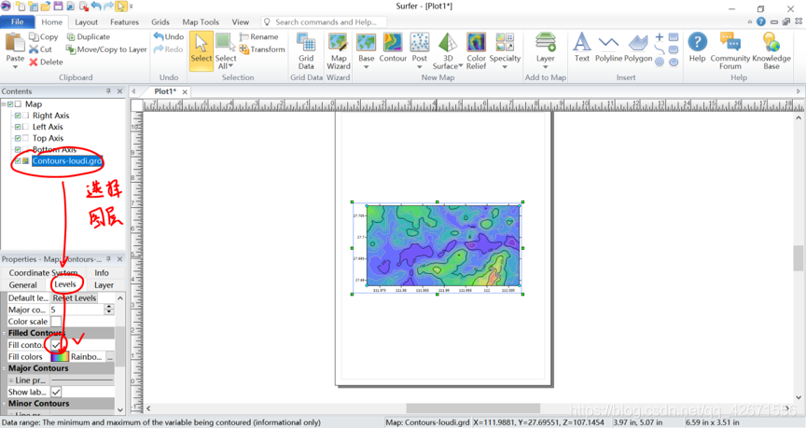Delete the selected object via Delete icon
Viewport: 806px width, 428px height.
coord(34,62)
